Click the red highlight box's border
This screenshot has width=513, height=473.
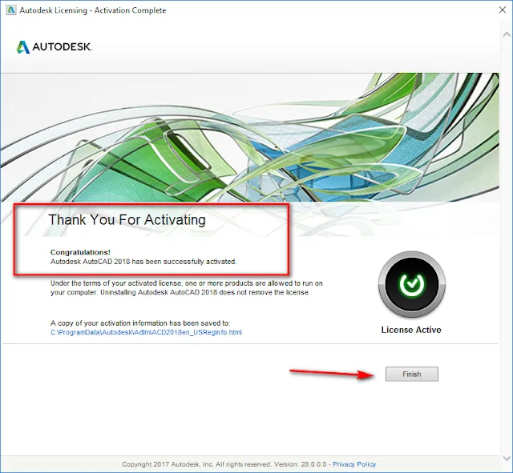pos(286,240)
